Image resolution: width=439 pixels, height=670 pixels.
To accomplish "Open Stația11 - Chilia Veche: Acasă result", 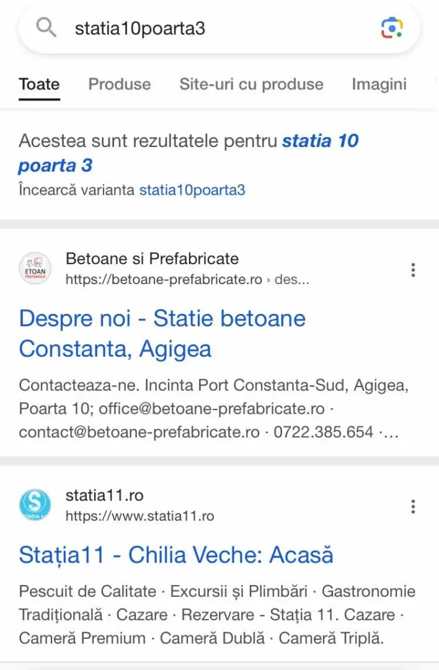I will coord(176,555).
